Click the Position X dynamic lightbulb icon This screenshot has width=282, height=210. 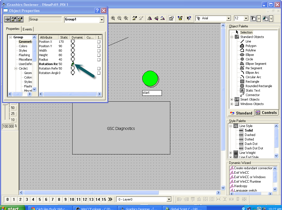point(73,42)
